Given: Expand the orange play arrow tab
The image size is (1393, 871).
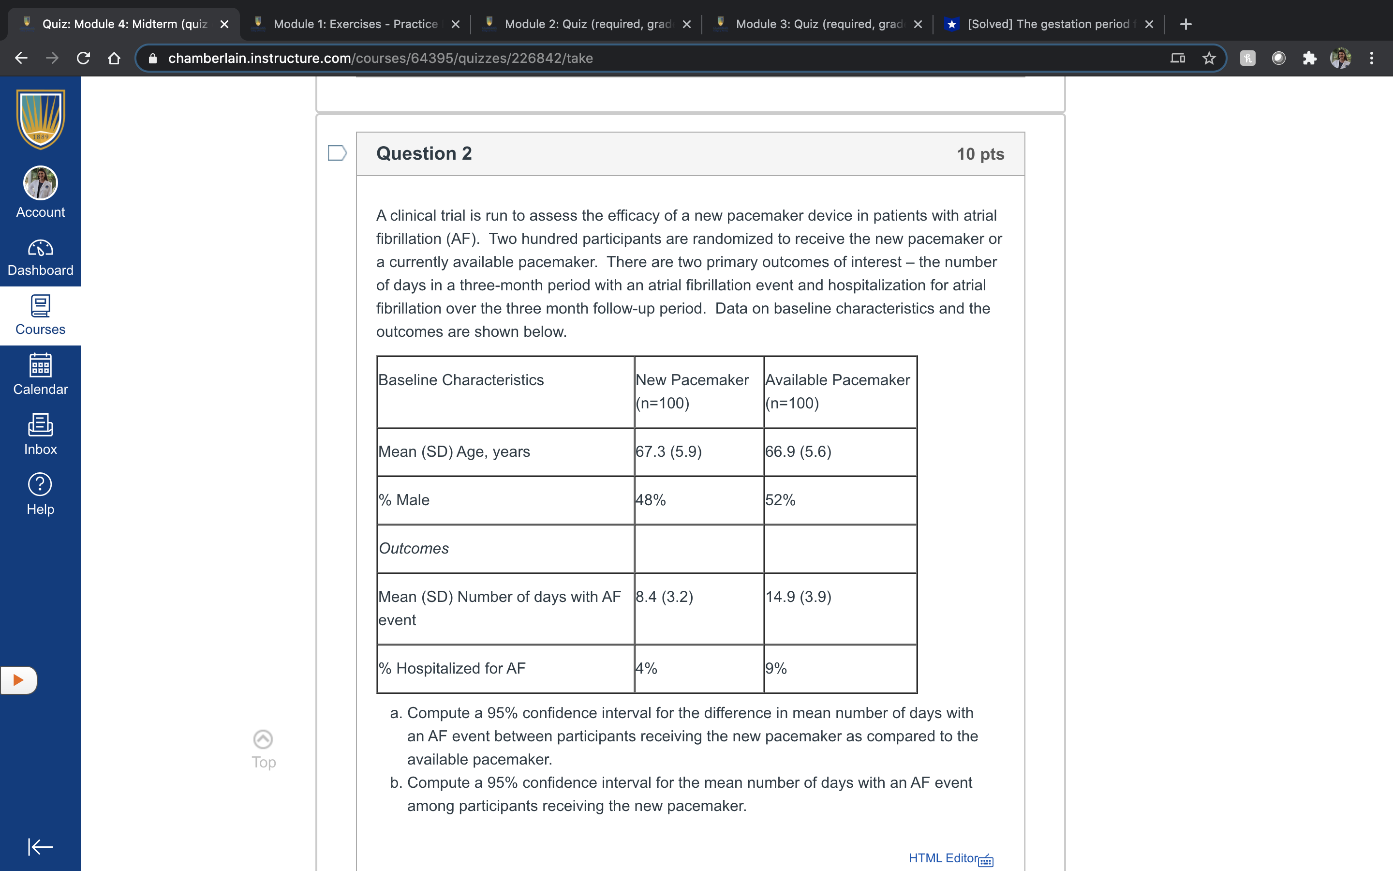Looking at the screenshot, I should pos(18,680).
